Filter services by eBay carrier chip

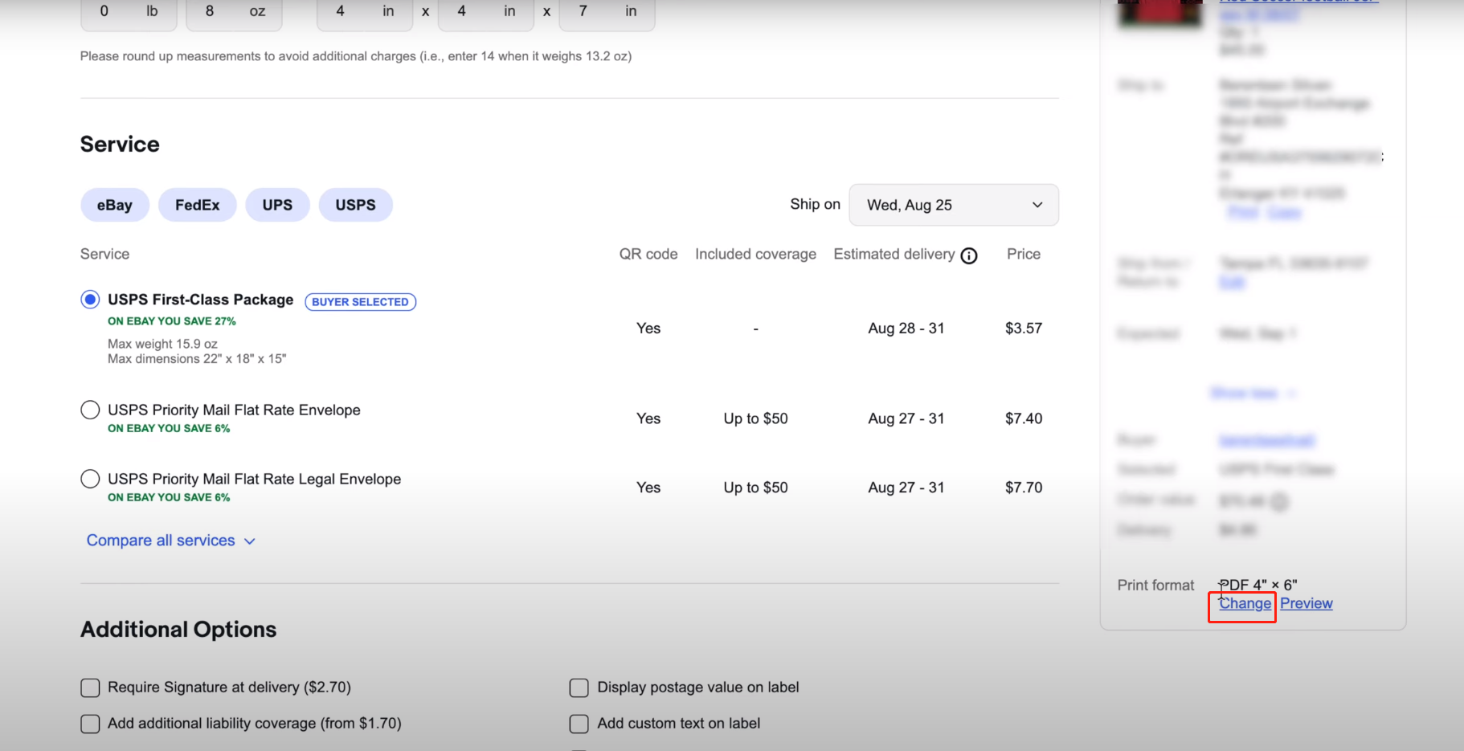click(115, 205)
